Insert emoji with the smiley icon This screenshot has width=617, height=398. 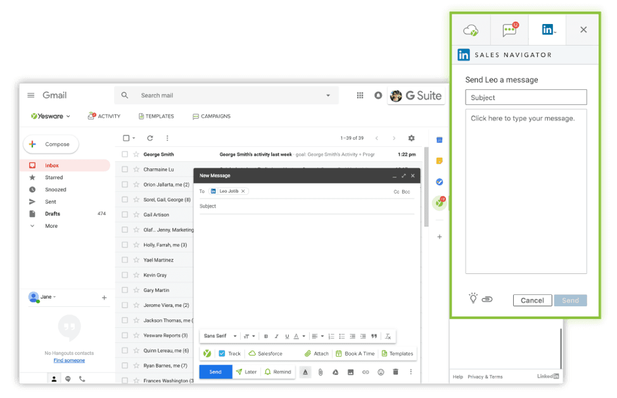(381, 372)
